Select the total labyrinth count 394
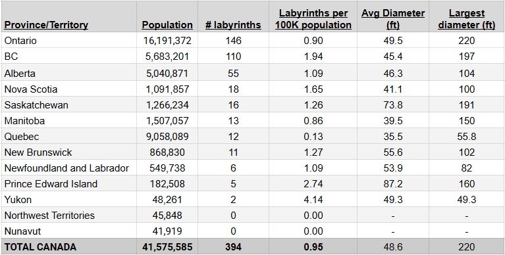Viewport: 505px width, 255px height. (233, 247)
